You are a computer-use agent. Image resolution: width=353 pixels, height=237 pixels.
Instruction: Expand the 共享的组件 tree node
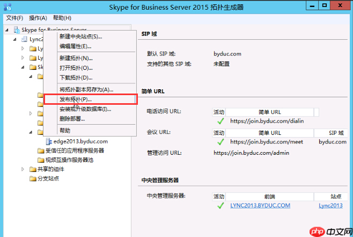click(x=23, y=169)
